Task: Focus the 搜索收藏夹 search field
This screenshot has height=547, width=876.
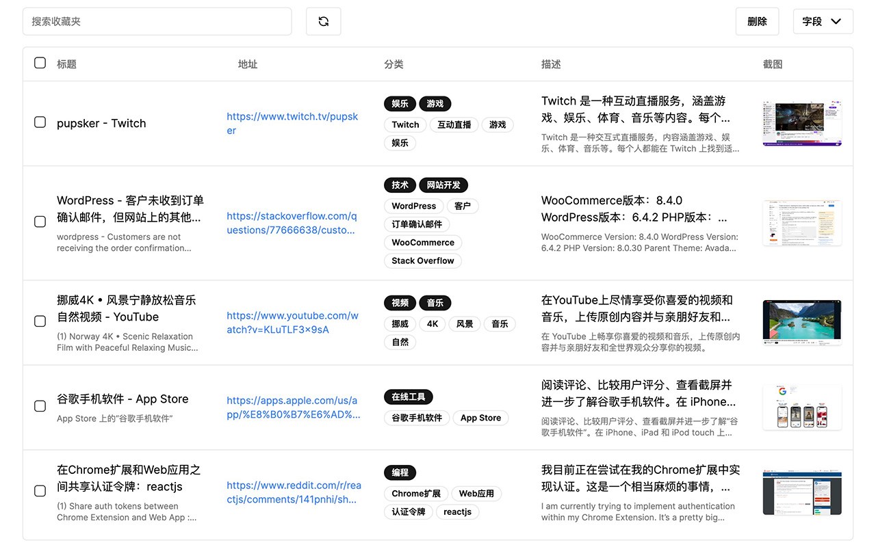Action: tap(157, 21)
